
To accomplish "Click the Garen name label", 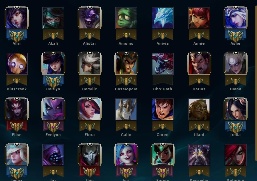I will tap(163, 135).
